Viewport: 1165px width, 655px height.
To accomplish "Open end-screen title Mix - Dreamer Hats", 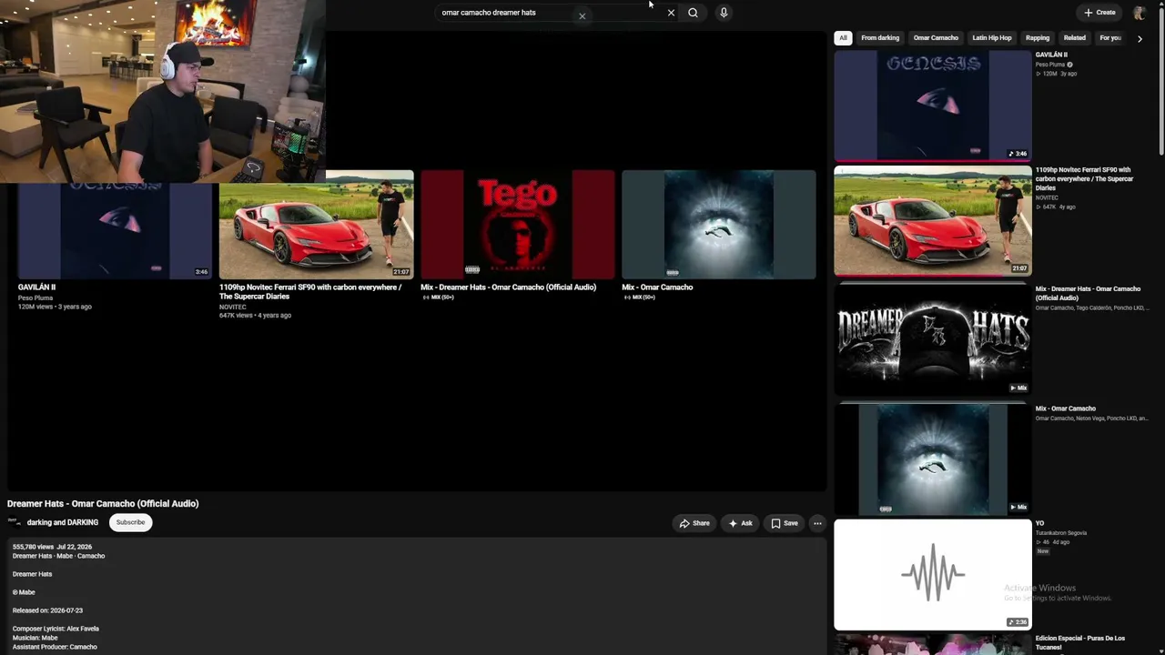I will (508, 287).
